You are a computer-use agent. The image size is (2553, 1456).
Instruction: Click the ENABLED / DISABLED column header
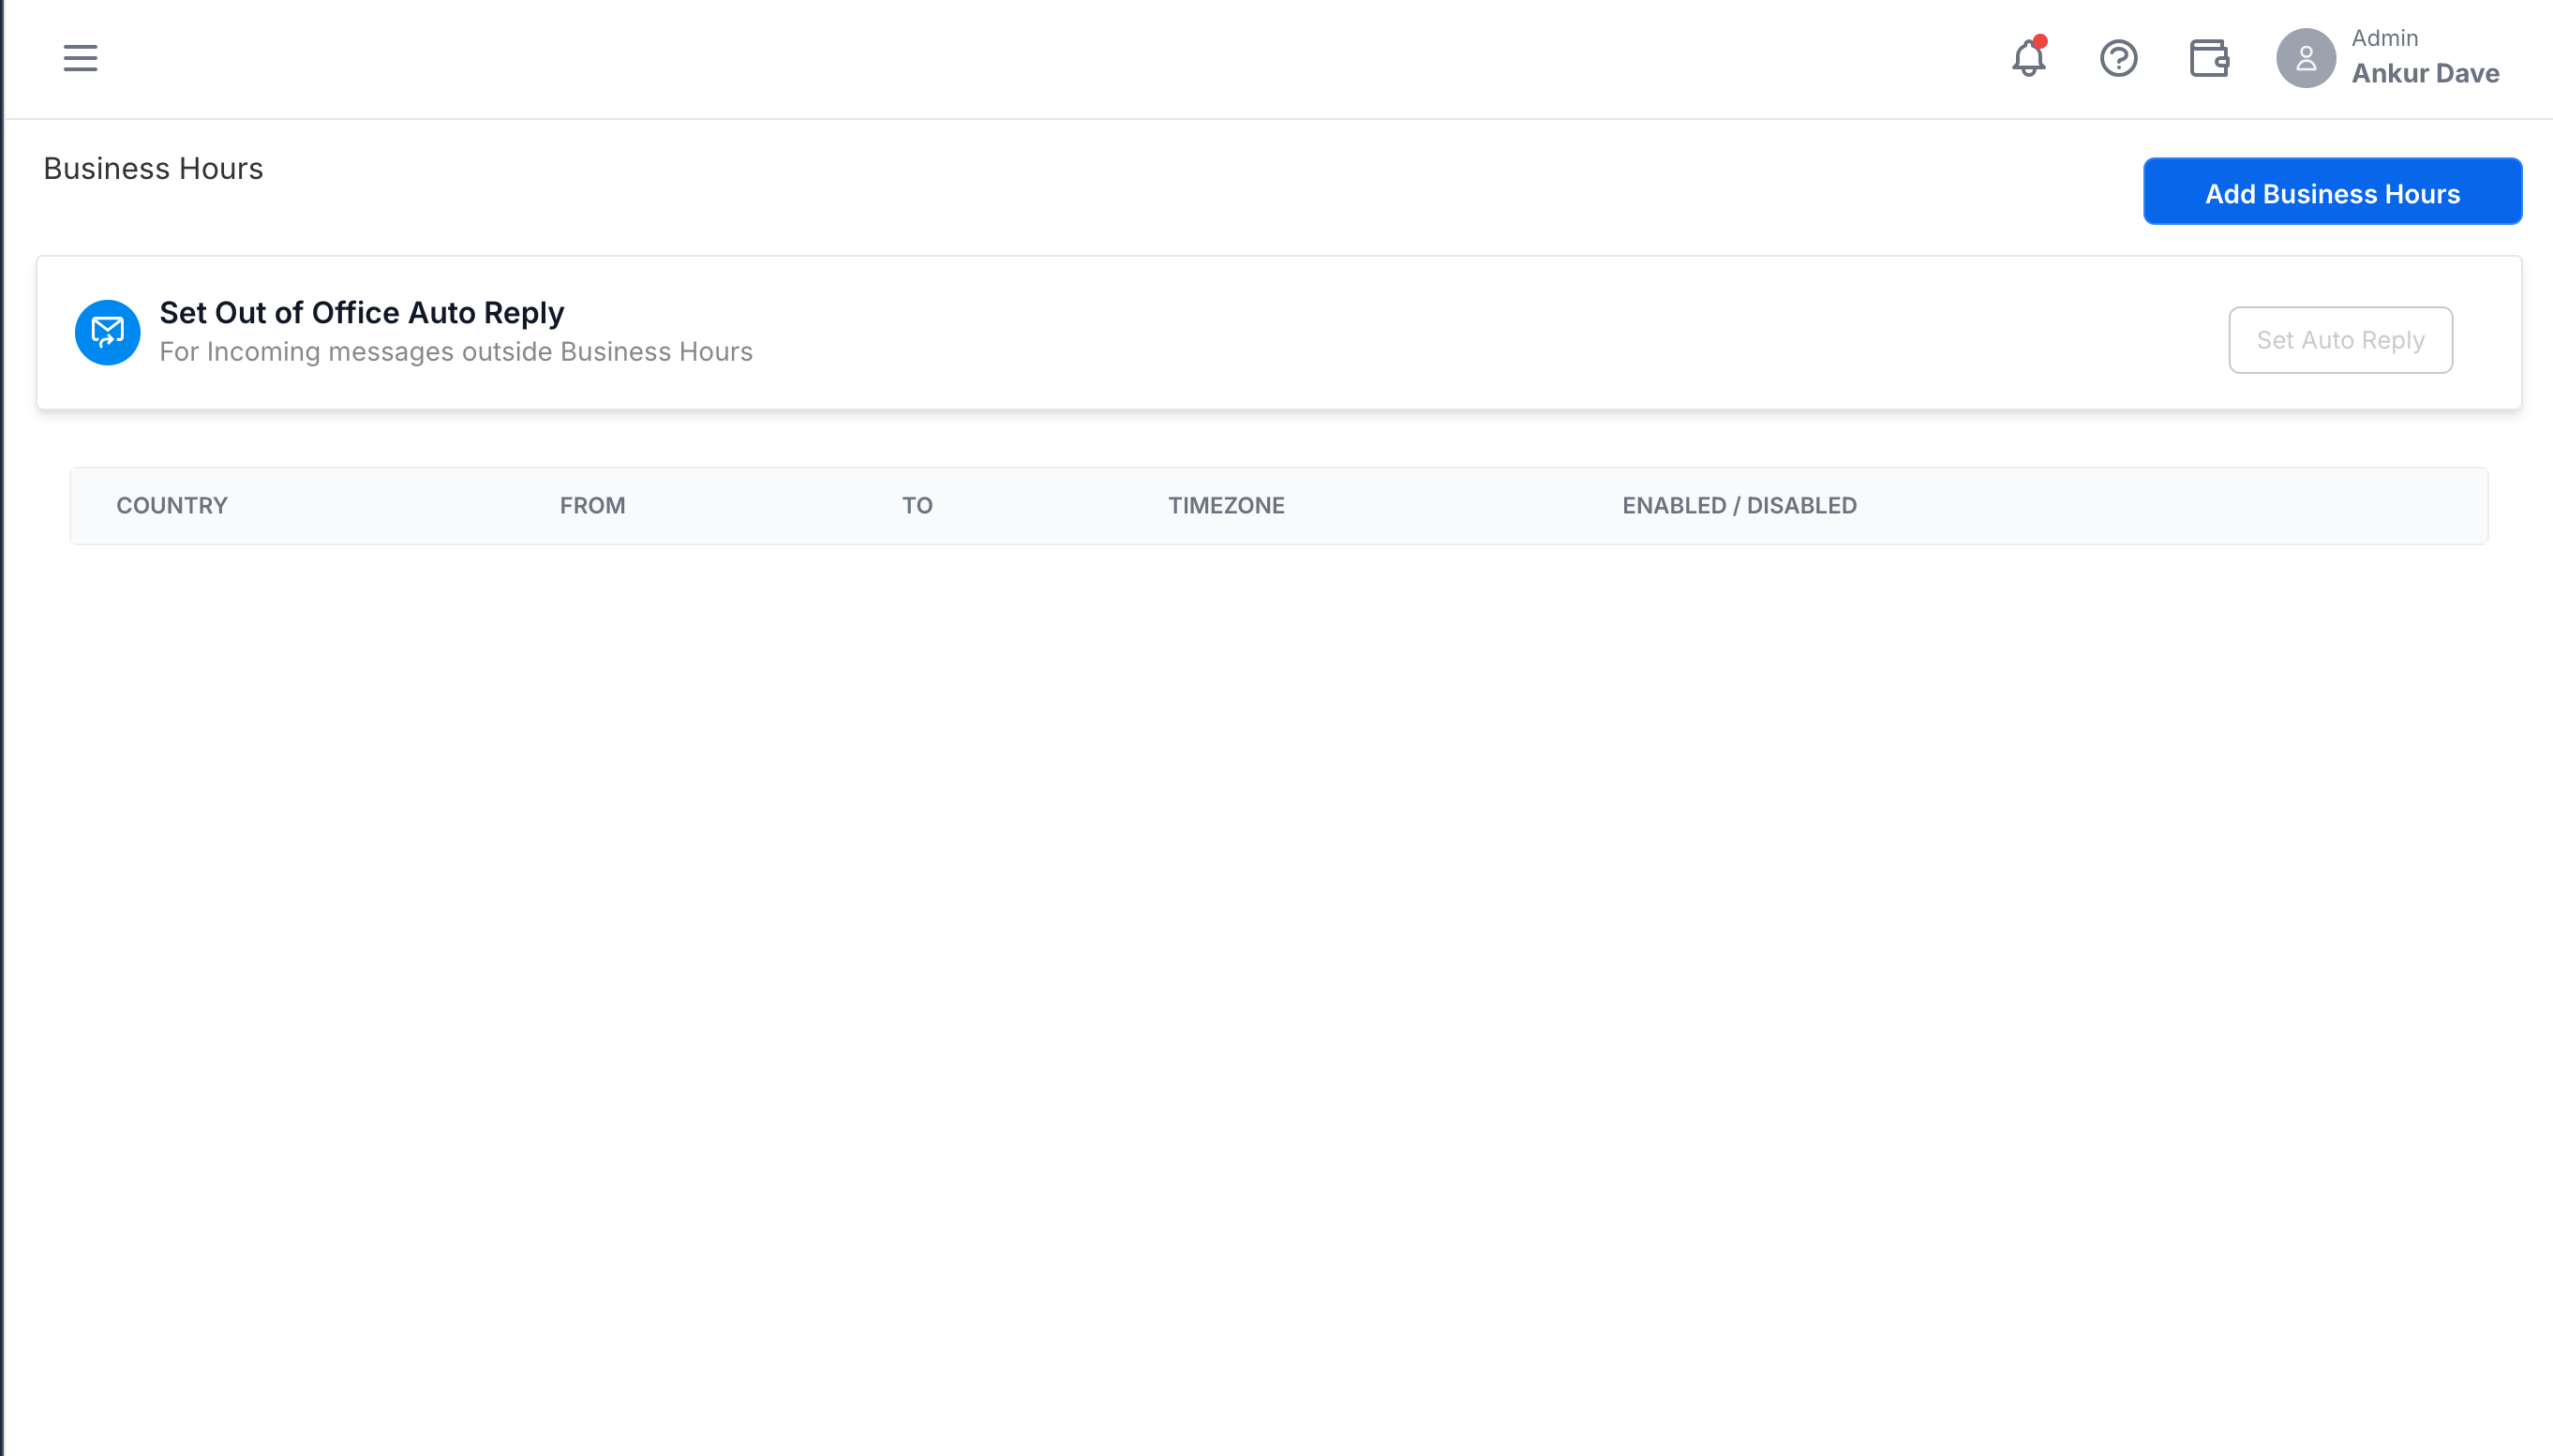(x=1739, y=506)
